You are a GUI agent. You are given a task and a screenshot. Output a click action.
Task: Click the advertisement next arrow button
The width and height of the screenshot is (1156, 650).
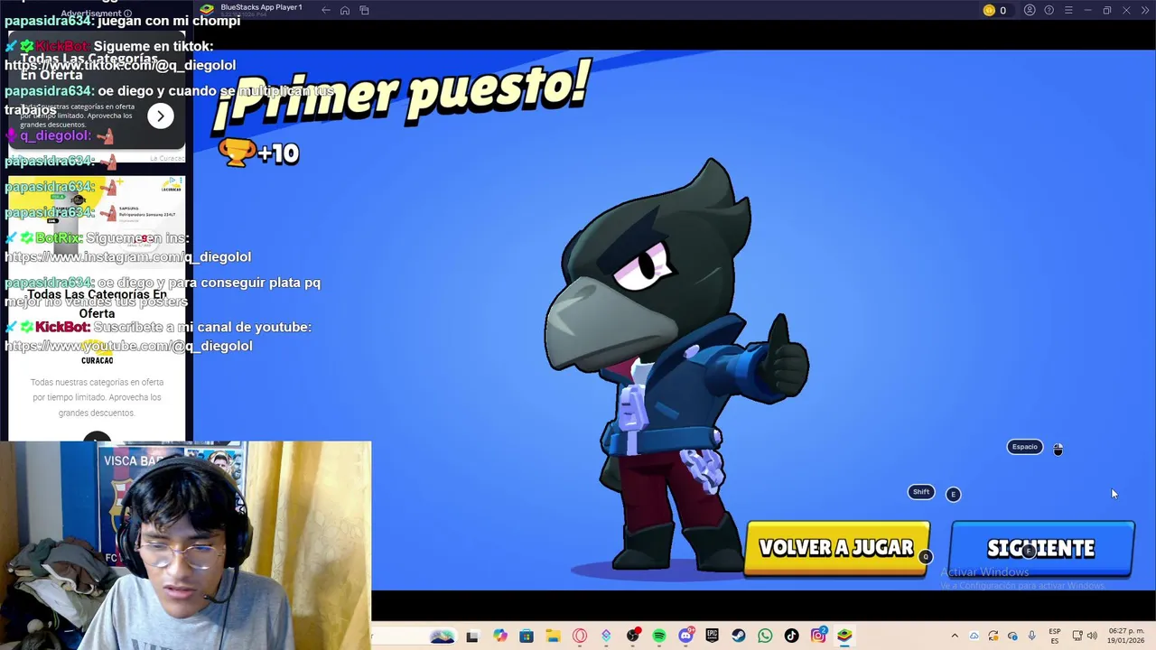pos(160,116)
